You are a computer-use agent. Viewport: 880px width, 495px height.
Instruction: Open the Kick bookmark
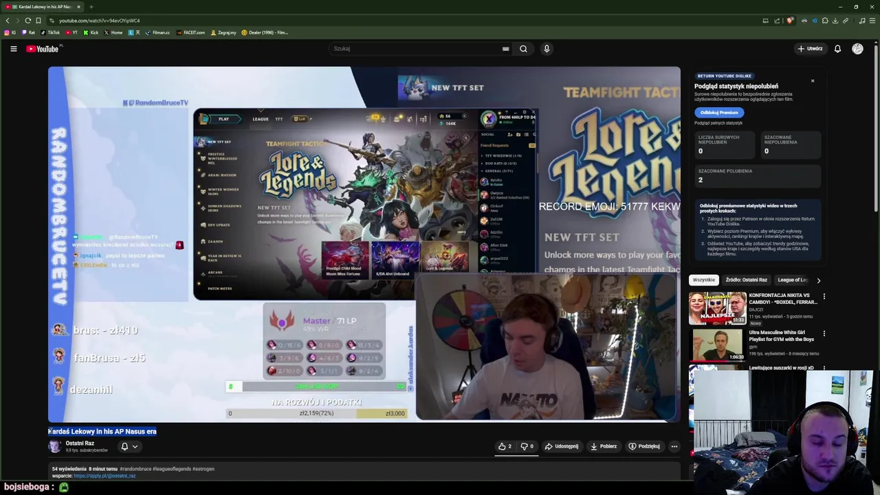(91, 32)
